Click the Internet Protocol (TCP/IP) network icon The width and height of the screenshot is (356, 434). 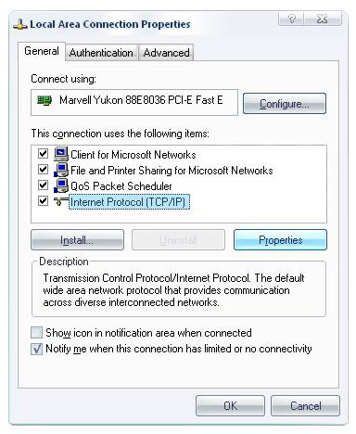point(61,201)
